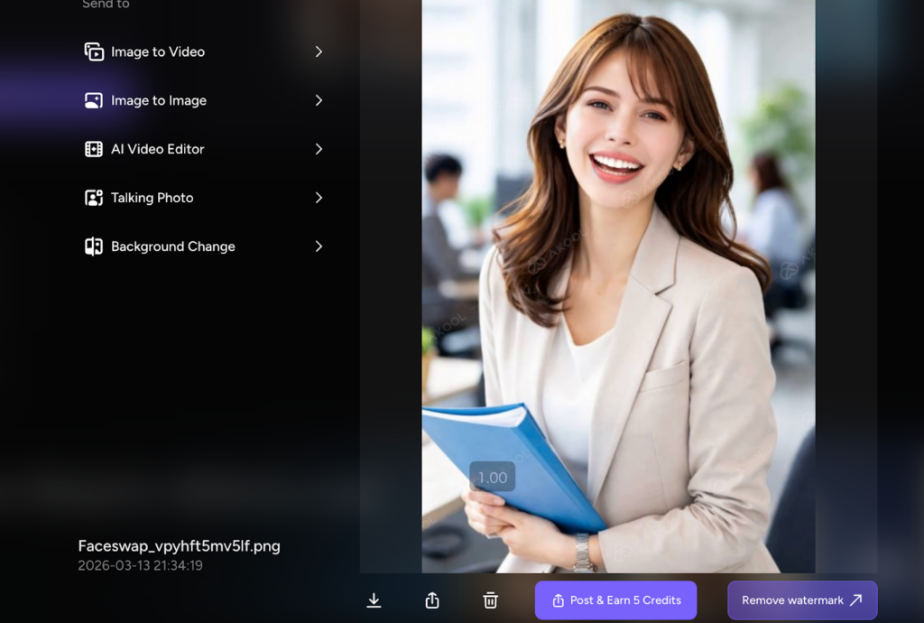This screenshot has width=924, height=623.
Task: Click the Image to Video icon
Action: [94, 52]
